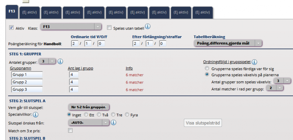This screenshot has width=293, height=140.
Task: Click the STEG 2: SLUTSPEL A heading
Action: pyautogui.click(x=27, y=101)
